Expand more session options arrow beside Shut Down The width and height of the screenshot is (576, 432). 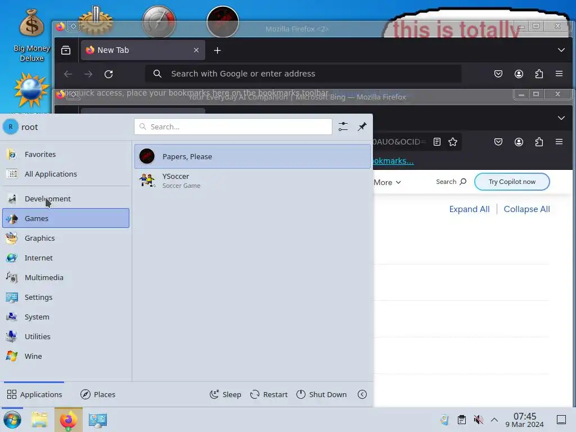click(362, 394)
